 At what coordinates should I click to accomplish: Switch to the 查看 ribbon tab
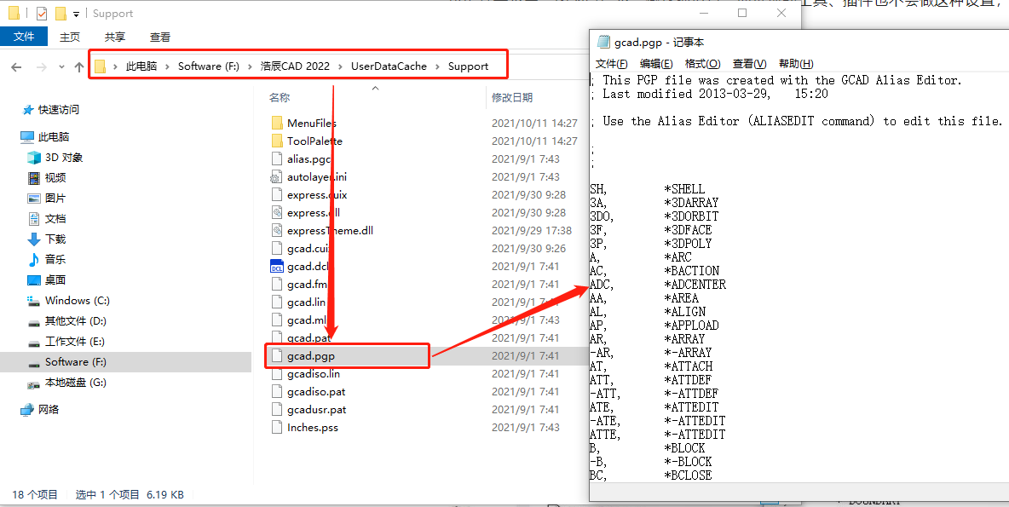(160, 37)
